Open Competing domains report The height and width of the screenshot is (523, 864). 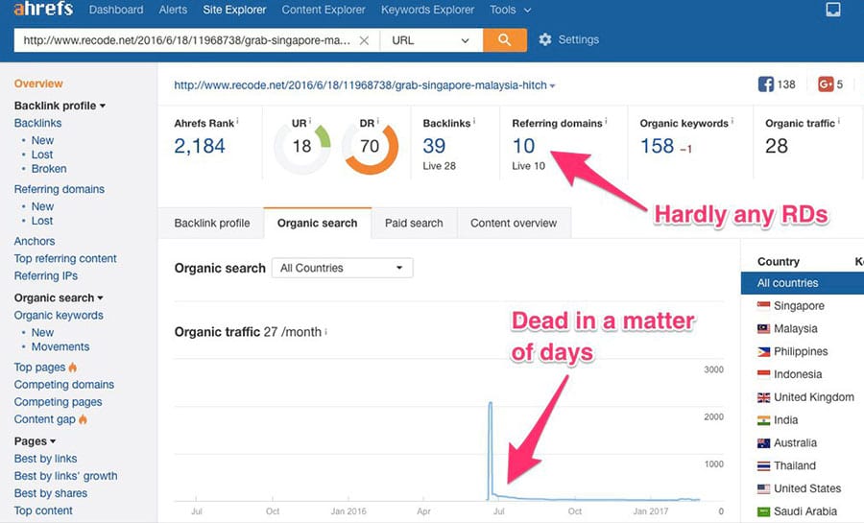click(x=64, y=384)
